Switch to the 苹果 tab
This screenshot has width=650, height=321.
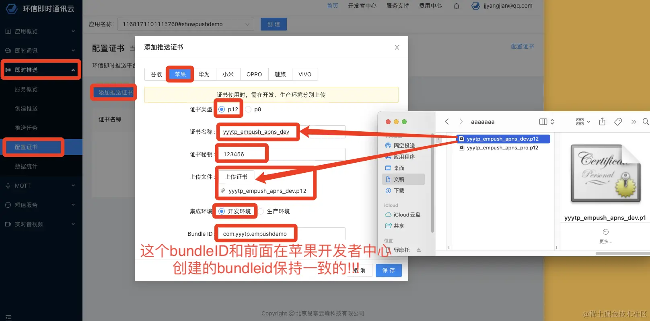point(180,74)
